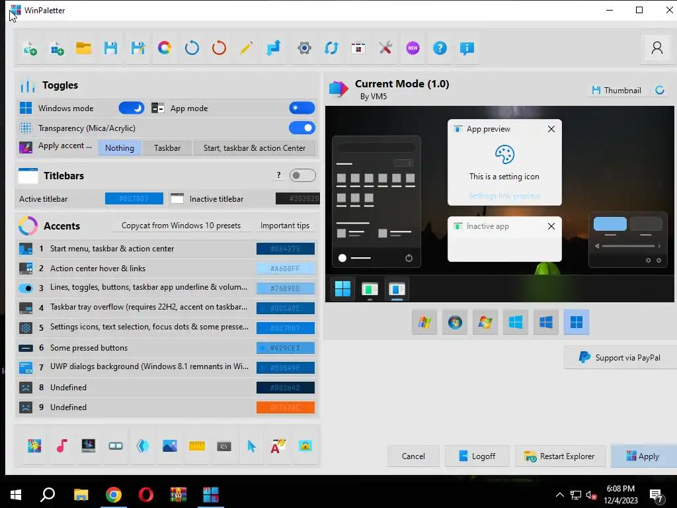Click the purple NEW badge icon
Image resolution: width=677 pixels, height=508 pixels.
[x=413, y=48]
